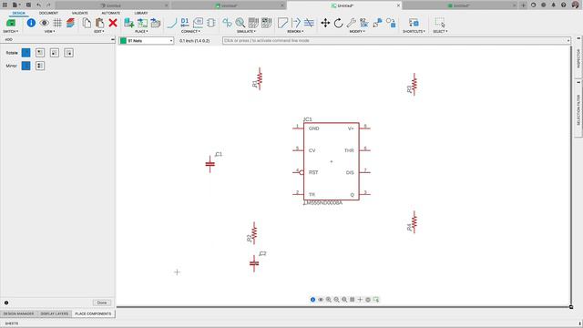Select the fourth Rotate orientation option
This screenshot has height=328, width=583.
[68, 53]
